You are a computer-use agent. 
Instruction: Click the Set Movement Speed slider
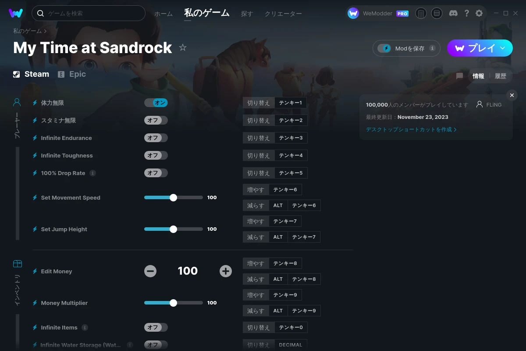[174, 197]
